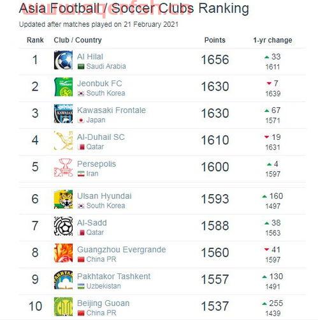Follow the Uzbekistan country link
Viewport: 318px width, 320px height.
[104, 286]
